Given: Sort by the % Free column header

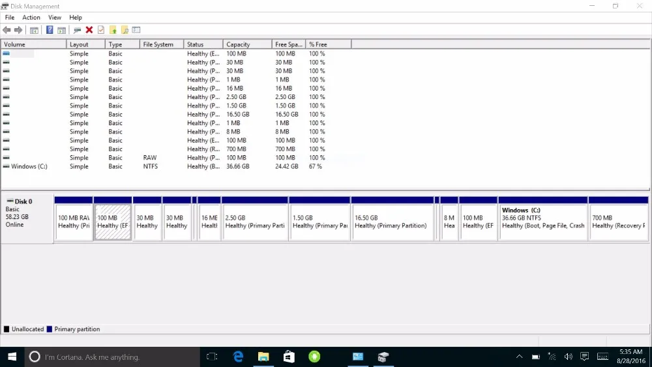Looking at the screenshot, I should [x=329, y=44].
